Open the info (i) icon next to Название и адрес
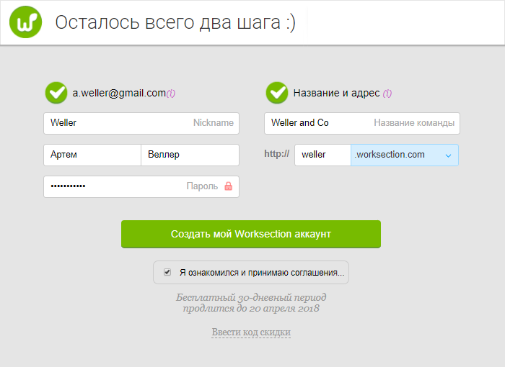 pos(387,94)
